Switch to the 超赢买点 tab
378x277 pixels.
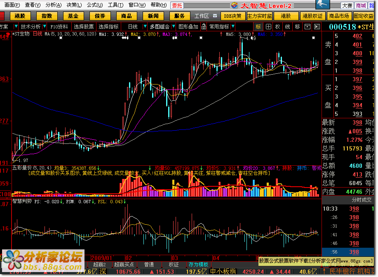(x=124, y=265)
